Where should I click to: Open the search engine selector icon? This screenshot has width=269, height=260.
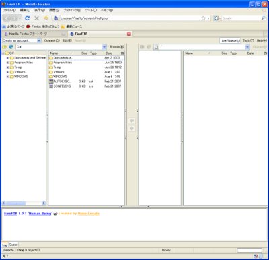(x=217, y=18)
